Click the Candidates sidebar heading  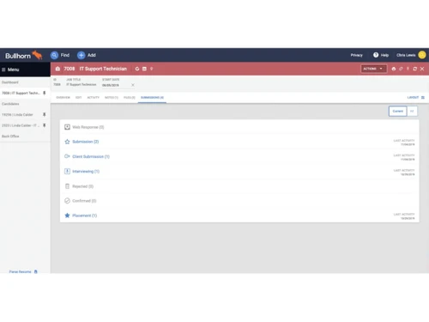[x=10, y=104]
